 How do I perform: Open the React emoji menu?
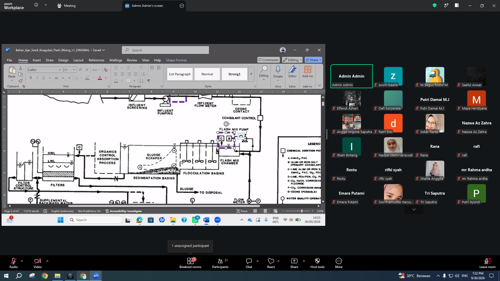(x=271, y=263)
